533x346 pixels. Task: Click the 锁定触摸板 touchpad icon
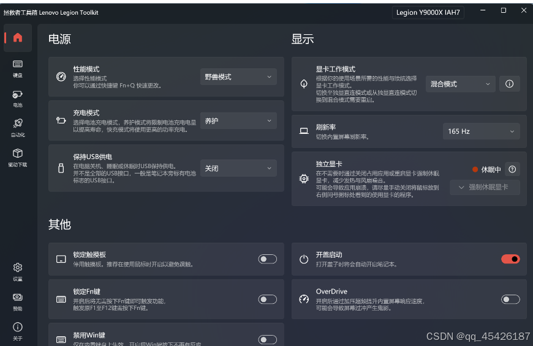(x=61, y=259)
